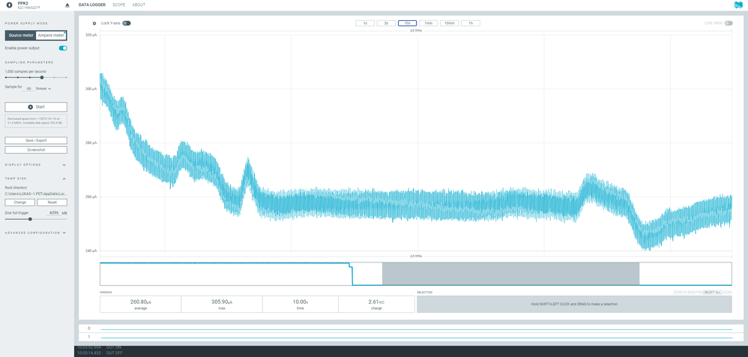Toggle the Live View switch
This screenshot has width=748, height=357.
coord(728,23)
